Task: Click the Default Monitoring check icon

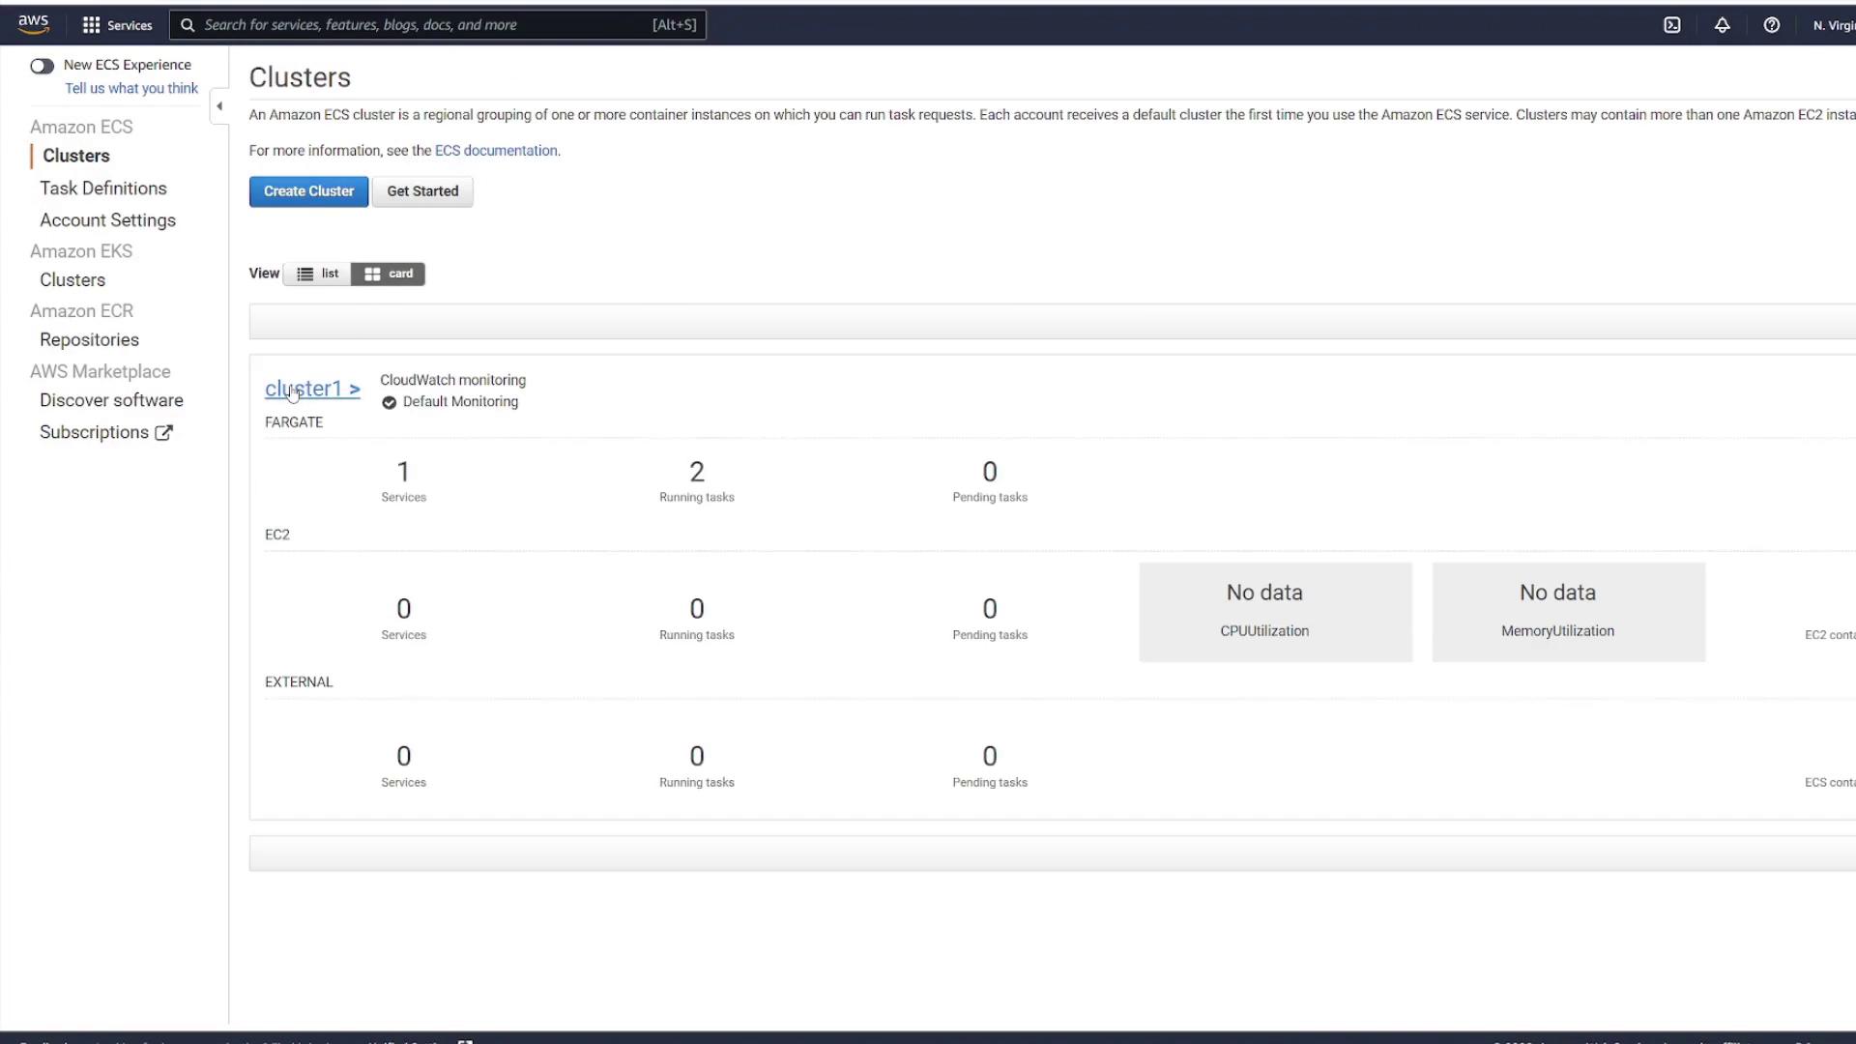Action: 389,402
